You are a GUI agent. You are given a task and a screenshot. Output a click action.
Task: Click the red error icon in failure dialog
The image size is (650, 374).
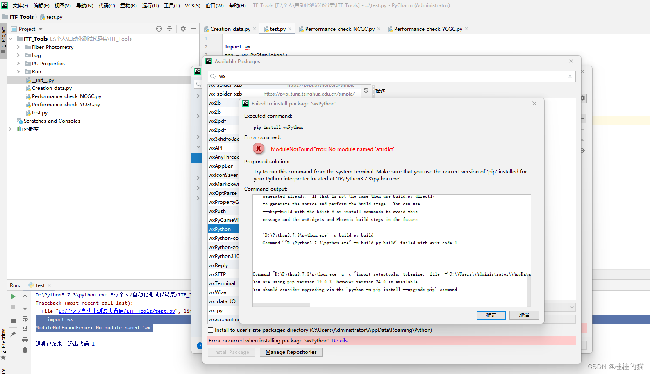point(258,148)
